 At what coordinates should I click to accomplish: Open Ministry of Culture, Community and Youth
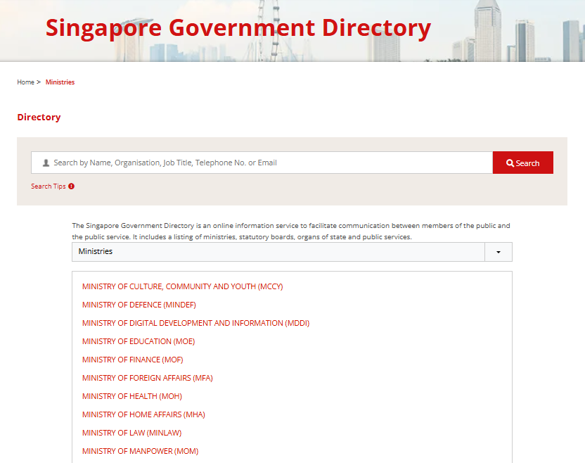point(182,286)
